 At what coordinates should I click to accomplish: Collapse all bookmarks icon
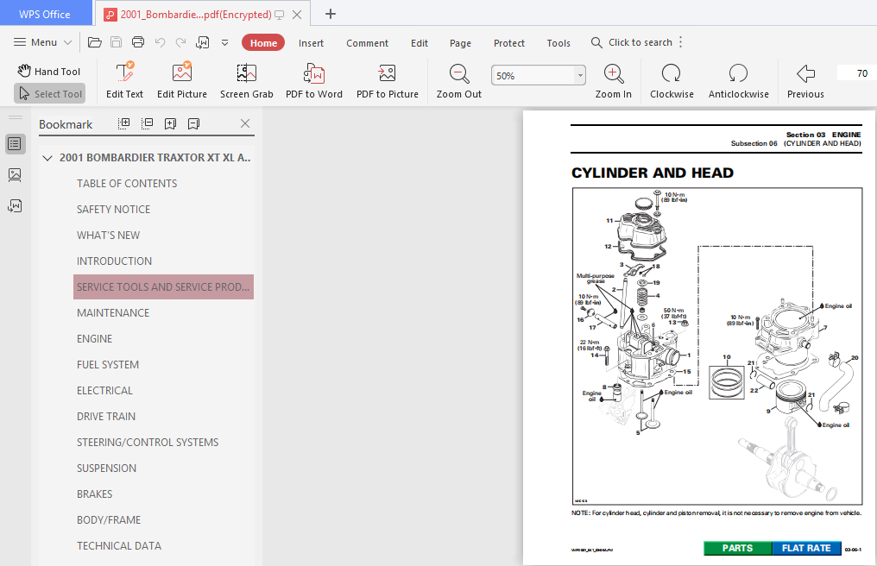147,123
